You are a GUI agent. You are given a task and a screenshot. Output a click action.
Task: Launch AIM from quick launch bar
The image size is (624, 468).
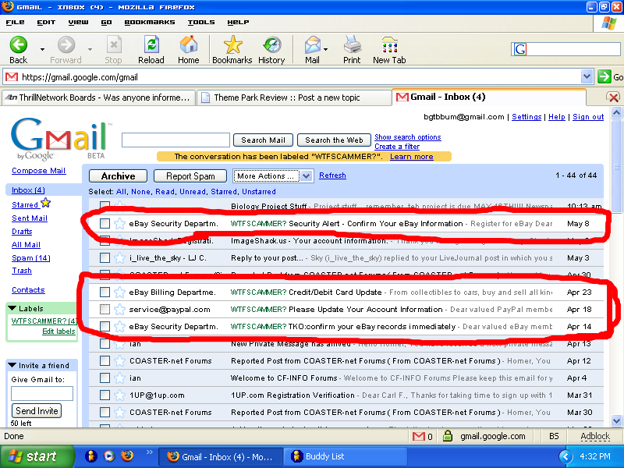point(91,456)
